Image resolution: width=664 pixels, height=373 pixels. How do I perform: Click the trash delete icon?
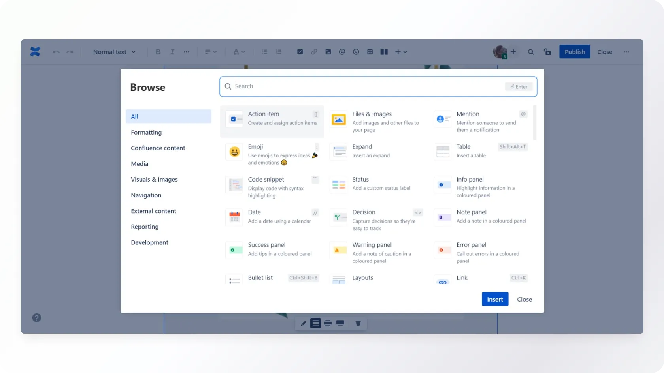(x=358, y=323)
